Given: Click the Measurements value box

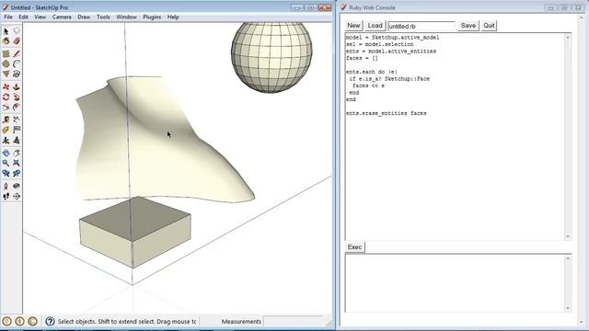Looking at the screenshot, I should 294,321.
